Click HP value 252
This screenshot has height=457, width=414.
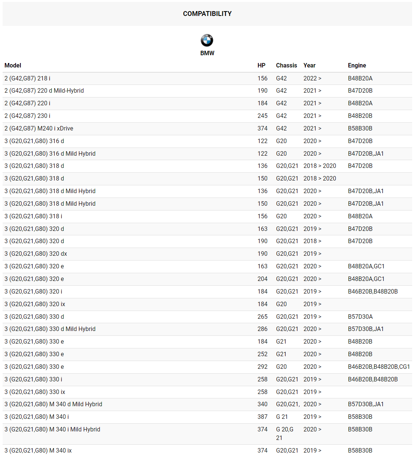click(262, 354)
